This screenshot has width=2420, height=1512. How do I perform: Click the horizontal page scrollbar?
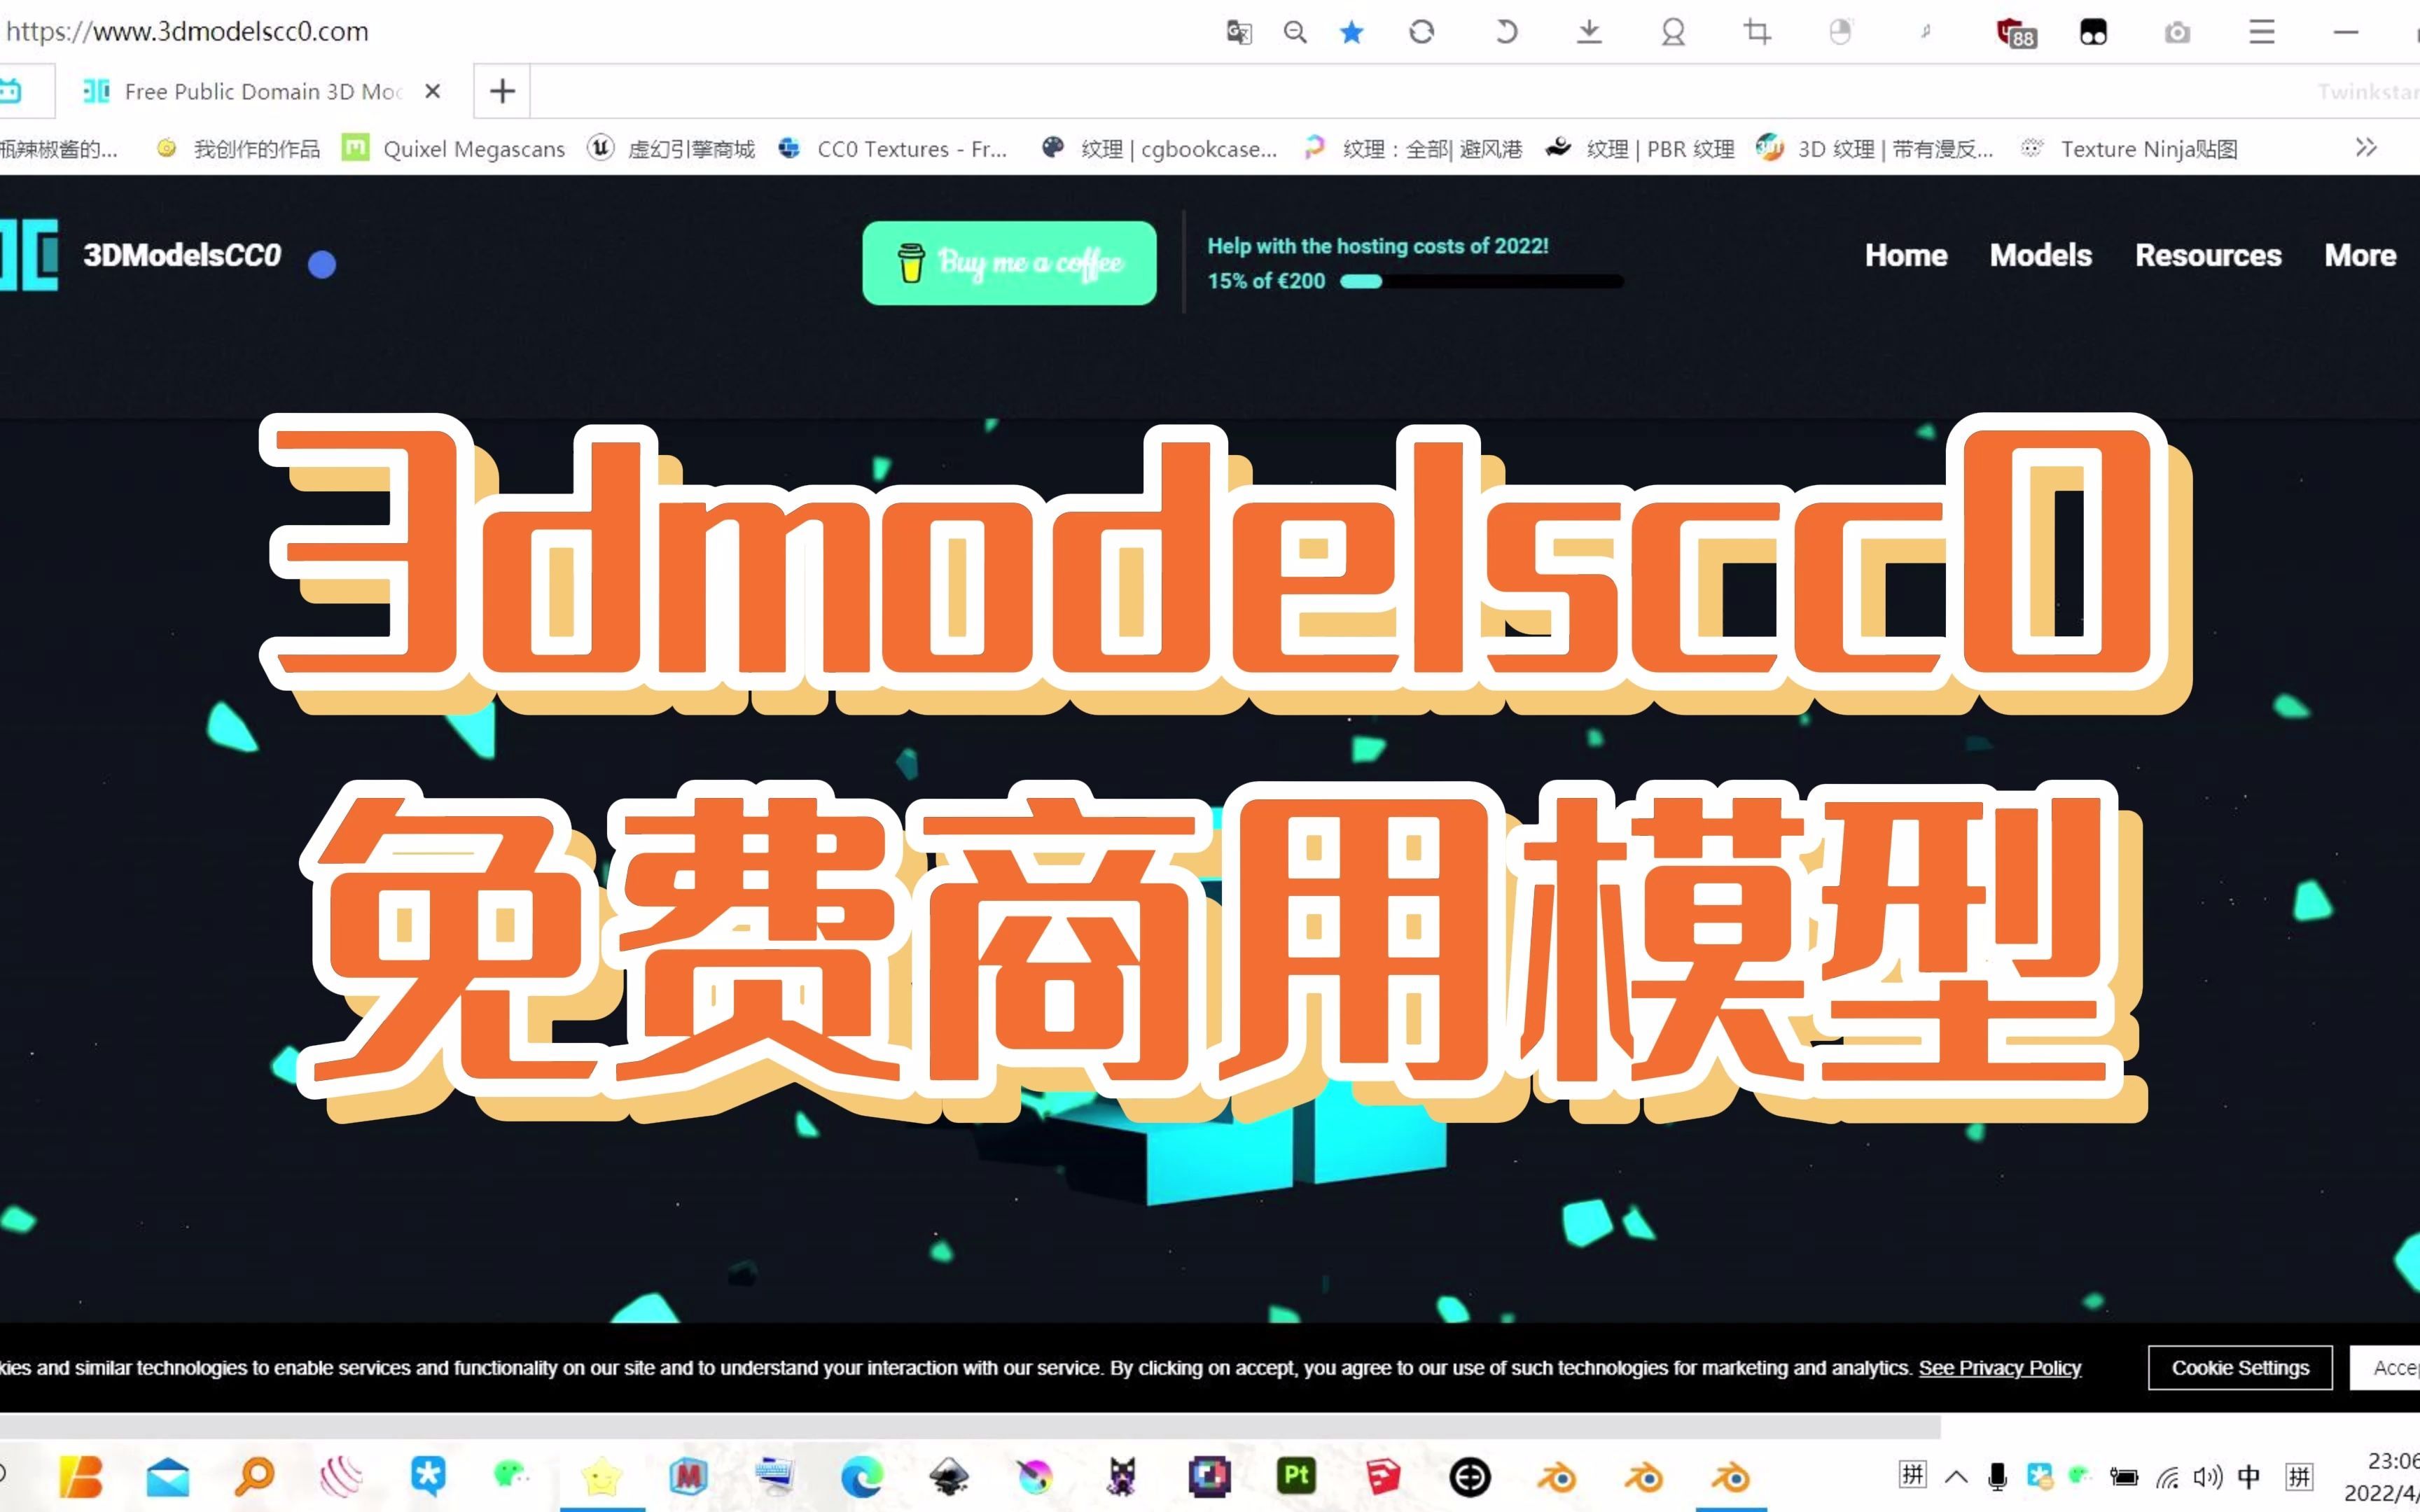coord(970,1427)
